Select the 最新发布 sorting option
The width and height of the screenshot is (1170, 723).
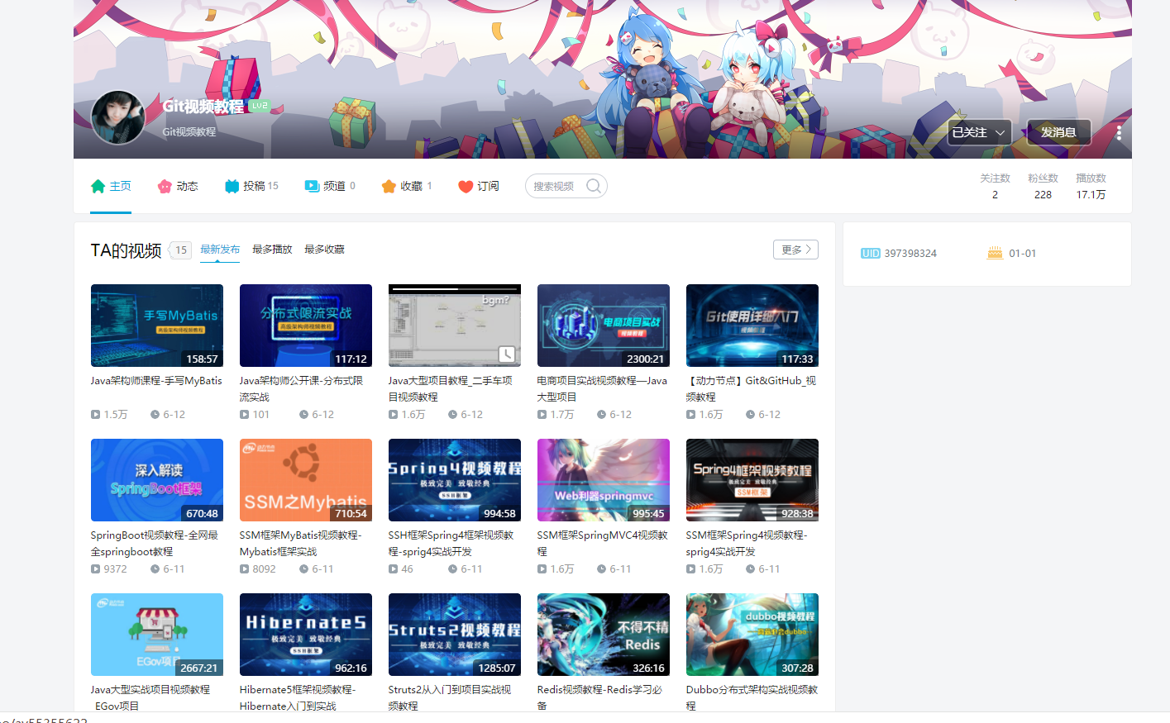(x=219, y=248)
